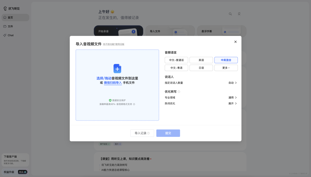This screenshot has height=177, width=311.
Task: Click the file drop zone area
Action: tap(117, 85)
